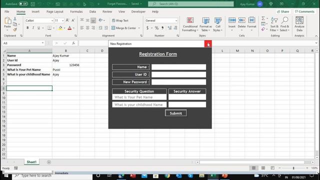Adjust the zoom slider
The image size is (320, 180).
(x=293, y=168)
